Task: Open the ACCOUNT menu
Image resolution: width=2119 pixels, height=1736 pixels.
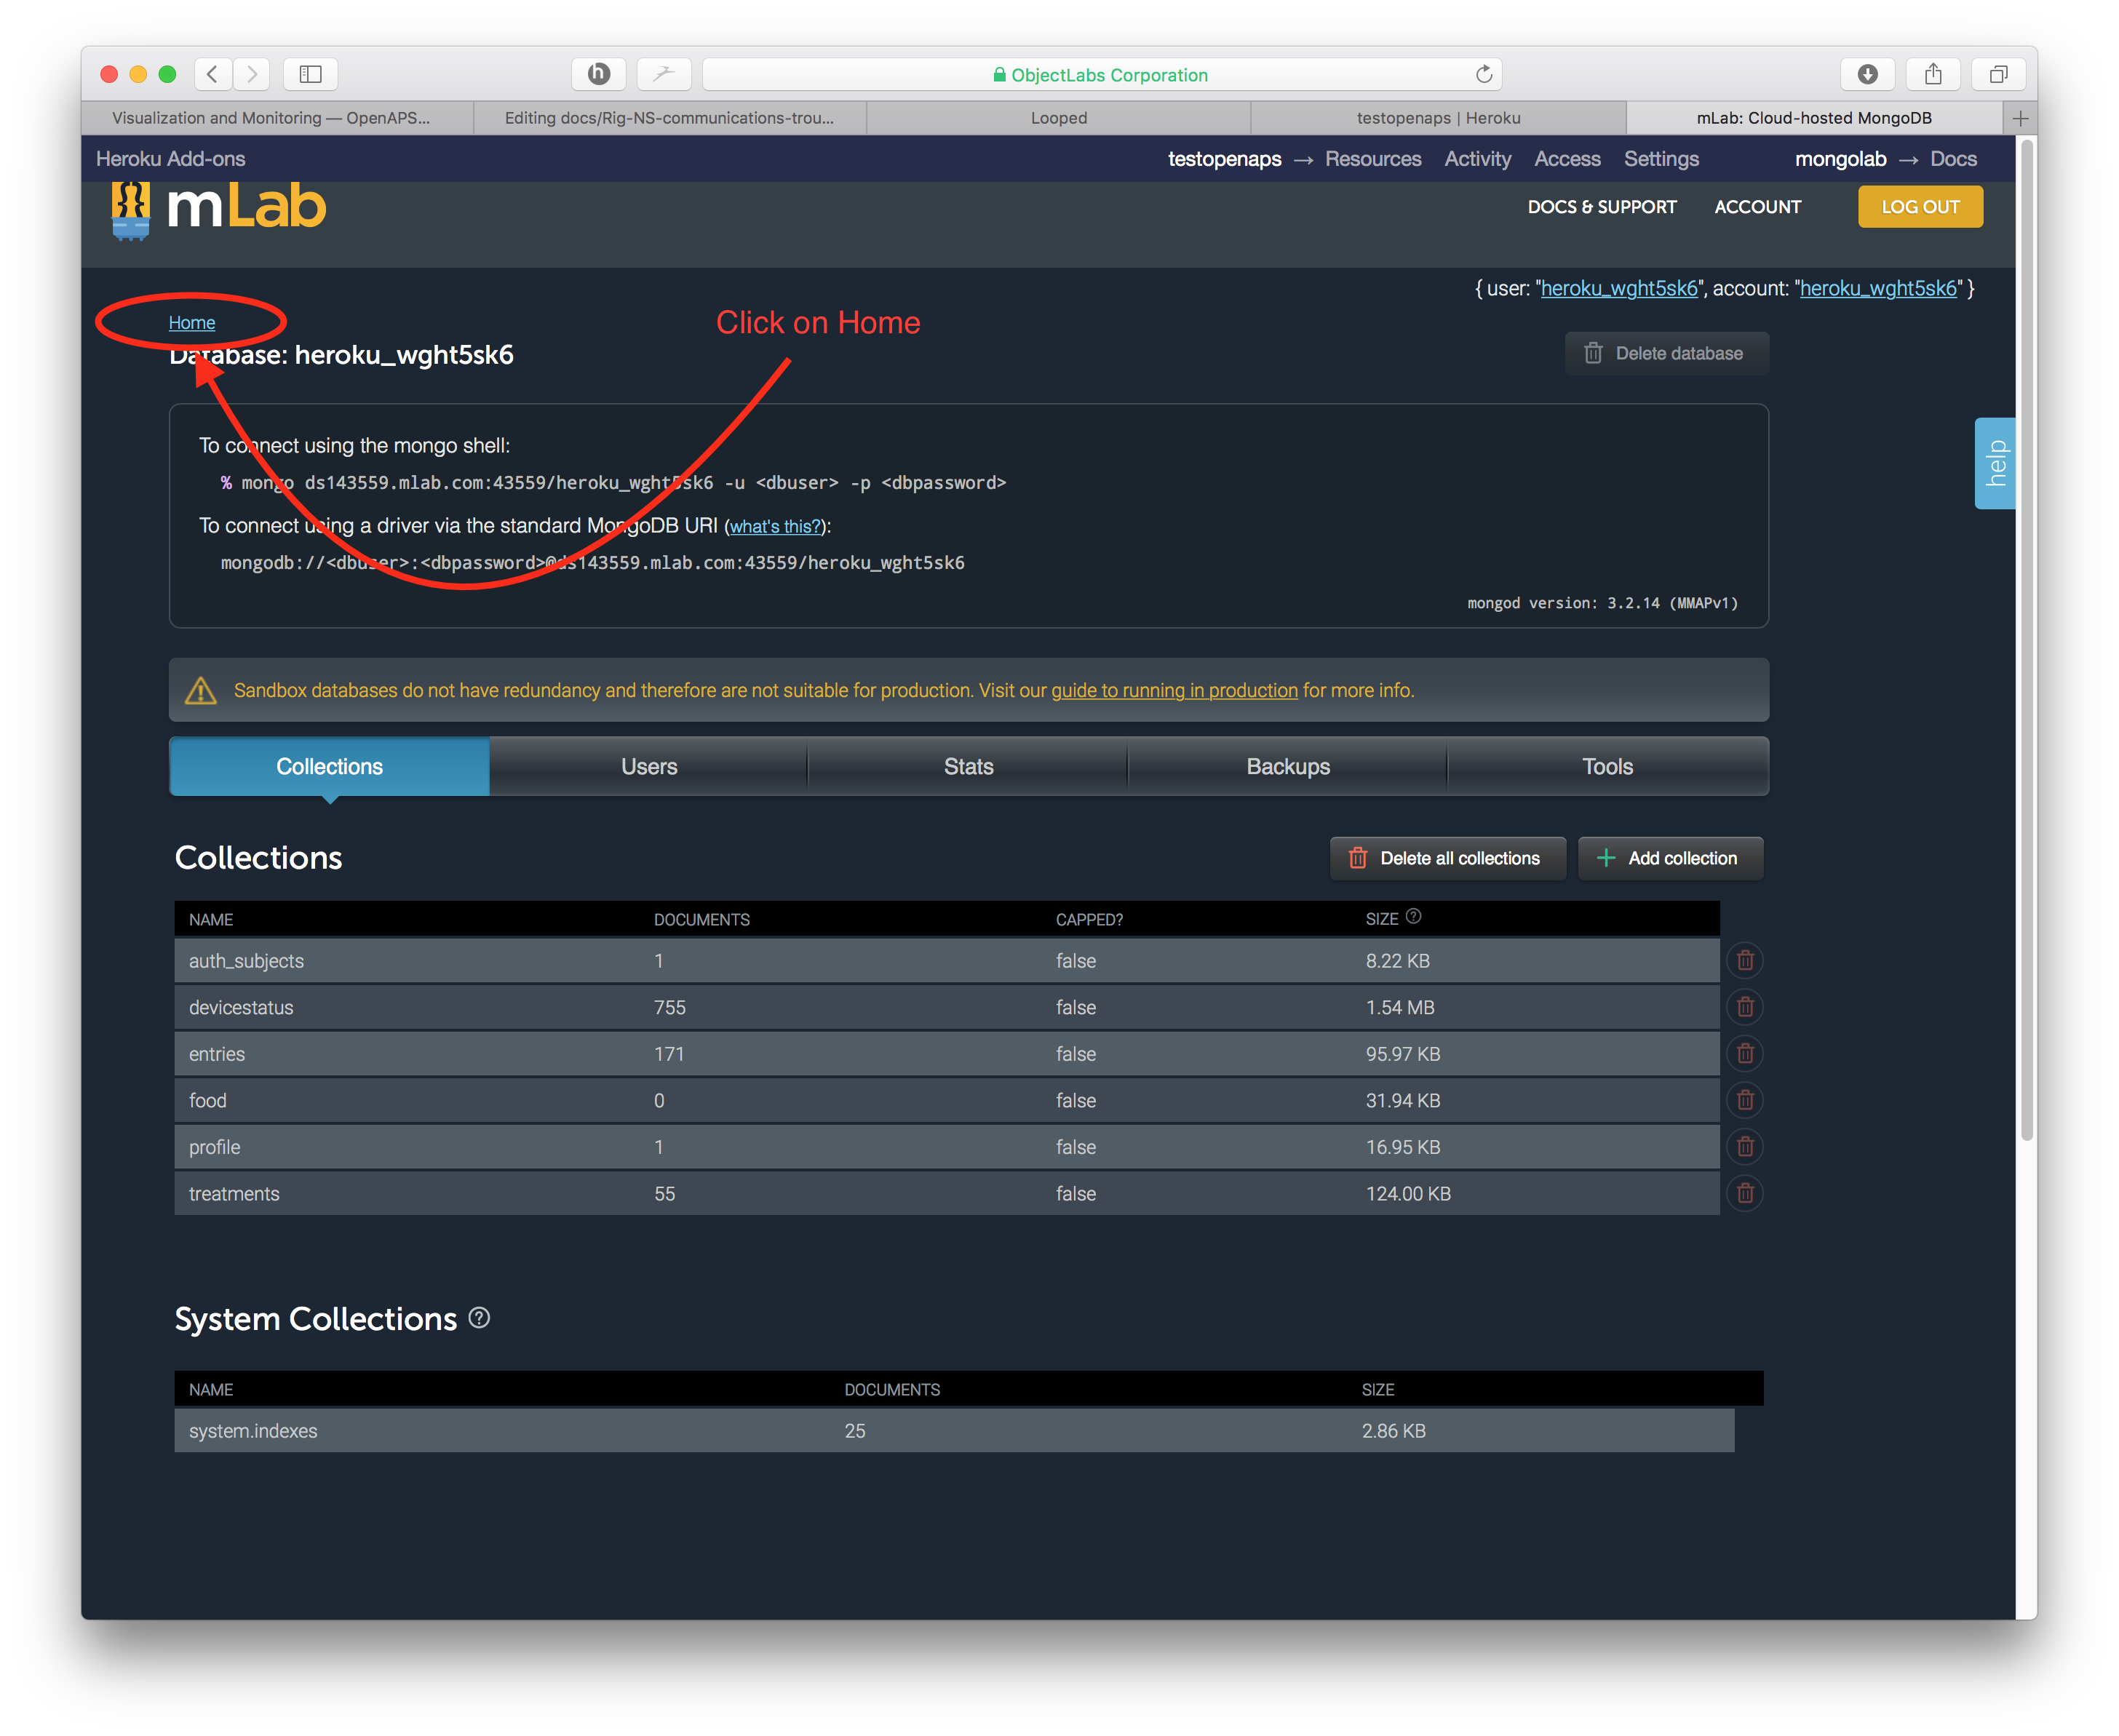Action: (x=1757, y=207)
